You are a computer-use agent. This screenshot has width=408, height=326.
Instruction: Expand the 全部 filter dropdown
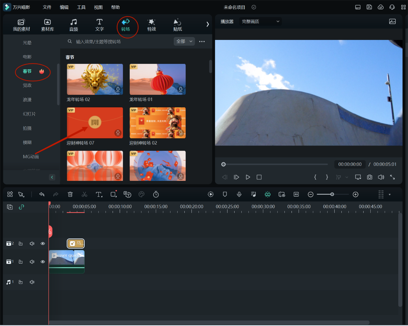pos(184,41)
